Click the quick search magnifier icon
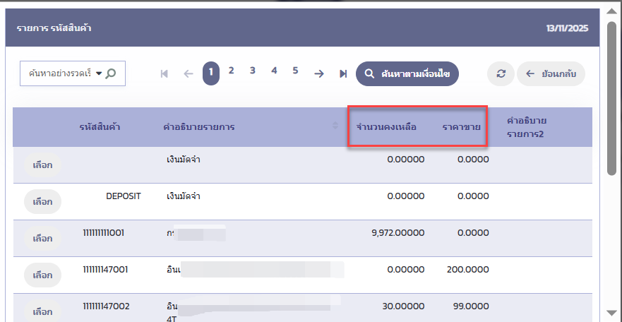Screen dimensions: 622x322 coord(111,73)
